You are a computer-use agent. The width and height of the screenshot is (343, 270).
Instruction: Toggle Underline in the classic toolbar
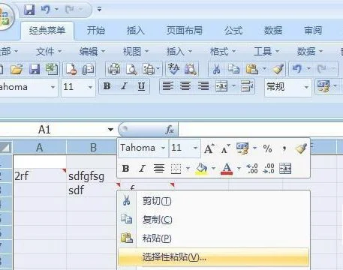pyautogui.click(x=141, y=86)
